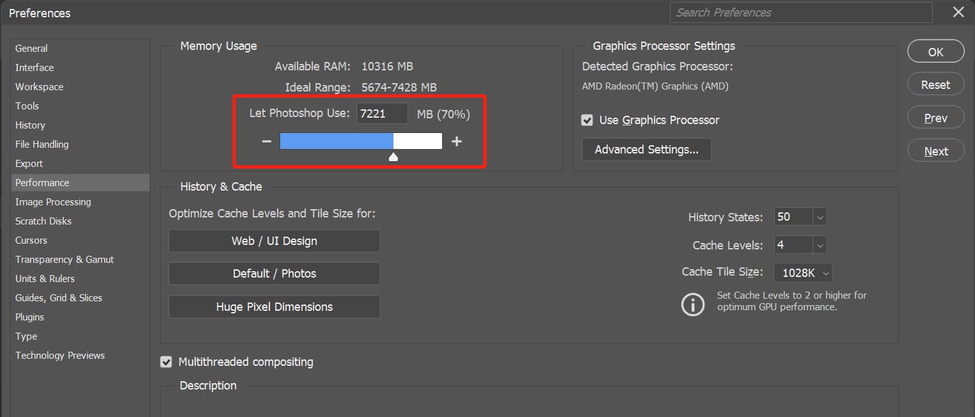Click the memory slider triangle handle
975x417 pixels.
click(393, 157)
